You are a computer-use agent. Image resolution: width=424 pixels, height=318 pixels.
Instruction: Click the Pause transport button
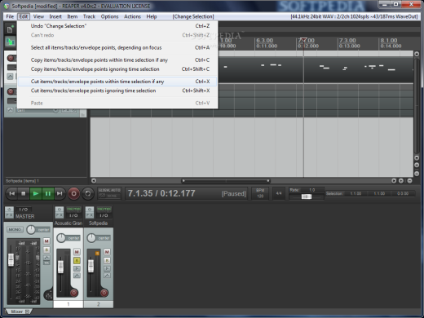[48, 193]
